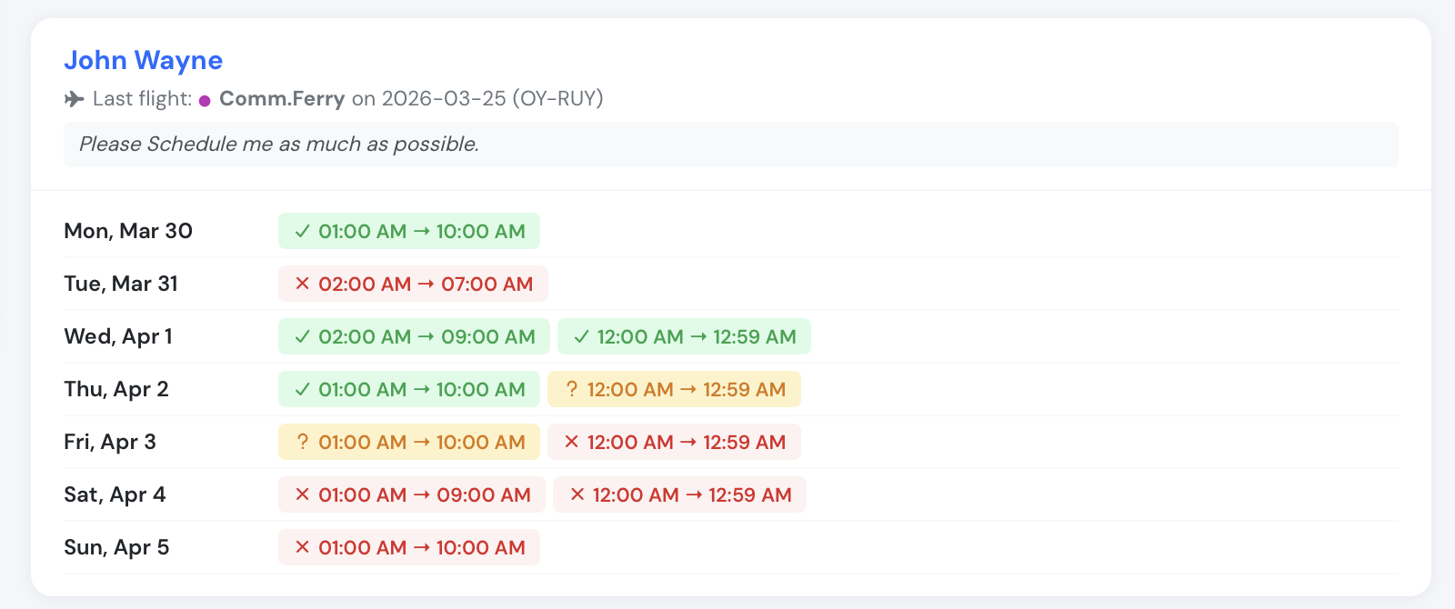Click the Tue, Mar 31 date label

(121, 284)
